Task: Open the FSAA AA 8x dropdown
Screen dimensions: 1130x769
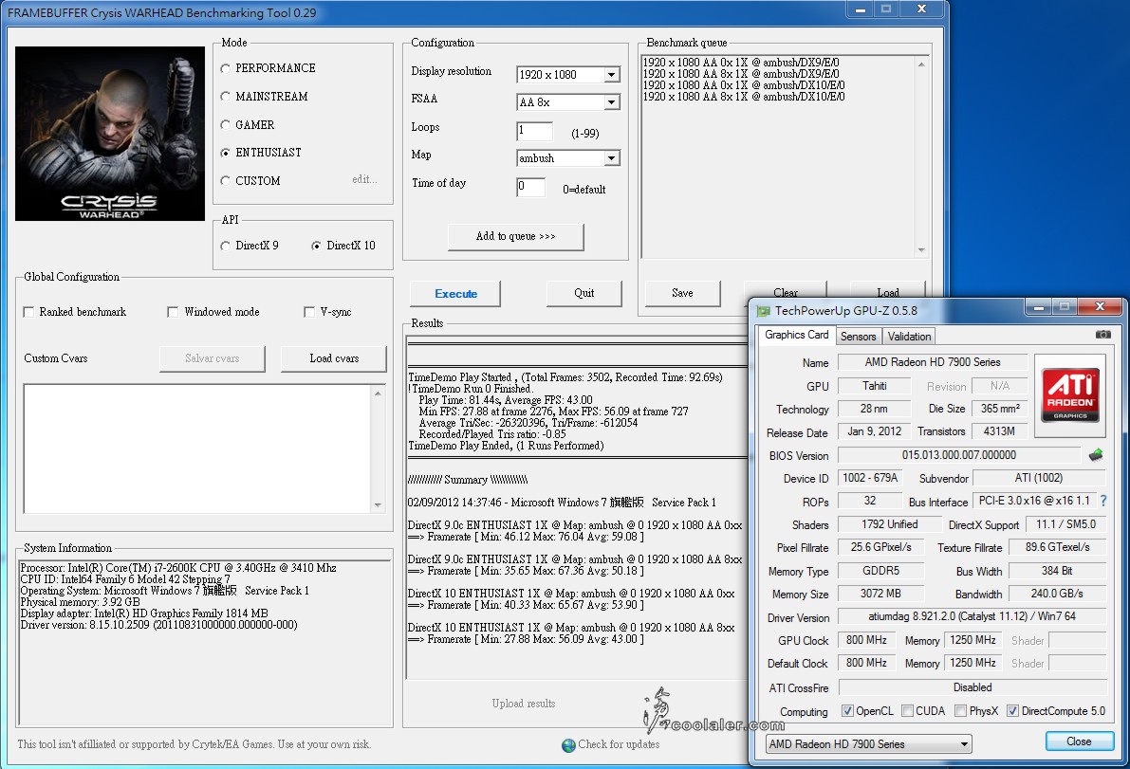Action: point(611,102)
